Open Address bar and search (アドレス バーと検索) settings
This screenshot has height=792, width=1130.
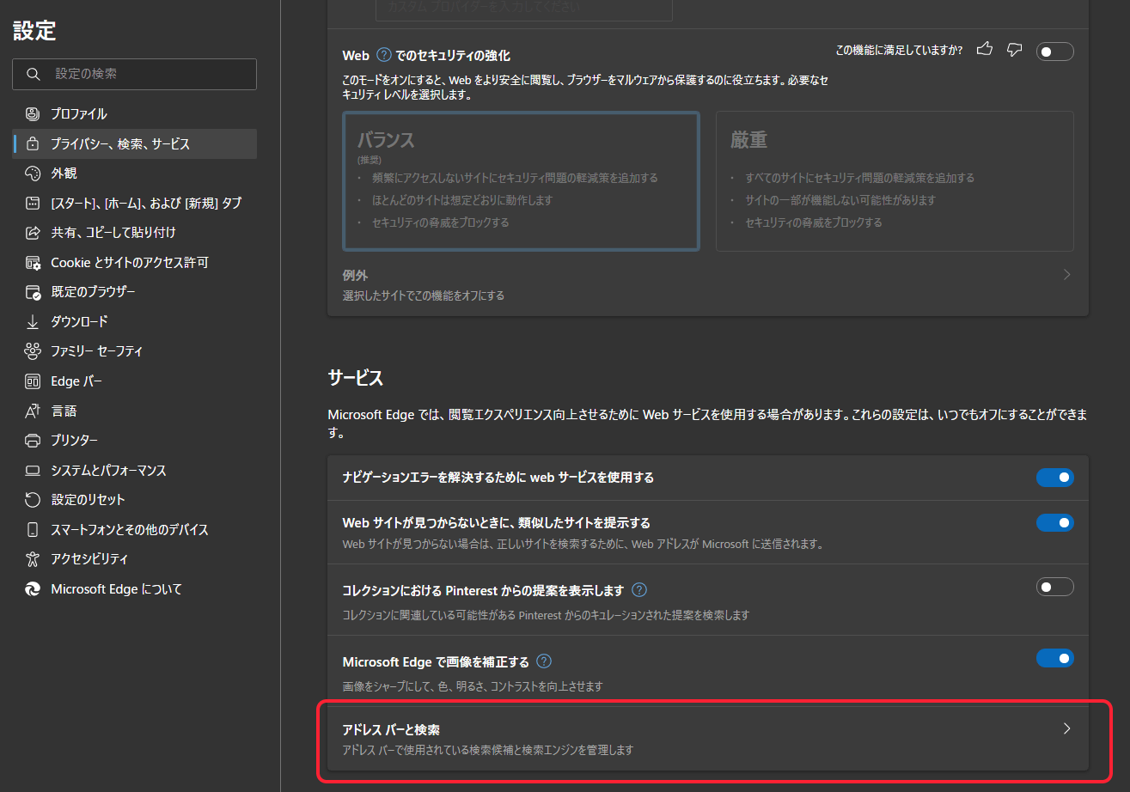(x=707, y=739)
